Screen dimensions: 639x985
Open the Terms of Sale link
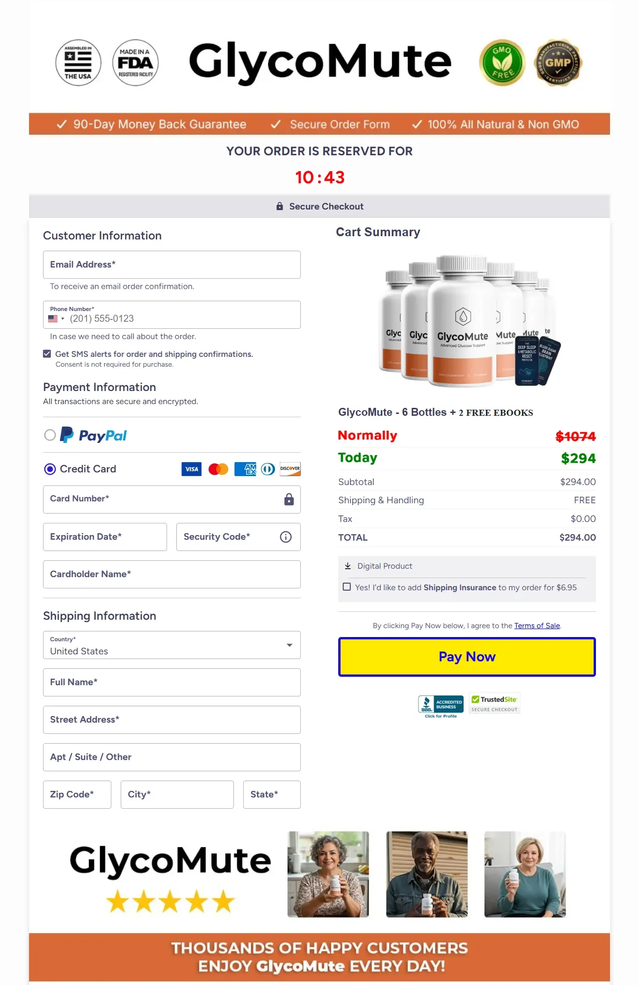click(x=537, y=625)
